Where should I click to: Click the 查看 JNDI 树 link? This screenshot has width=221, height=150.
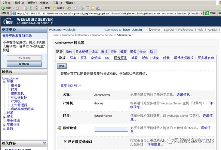pyautogui.click(x=69, y=85)
